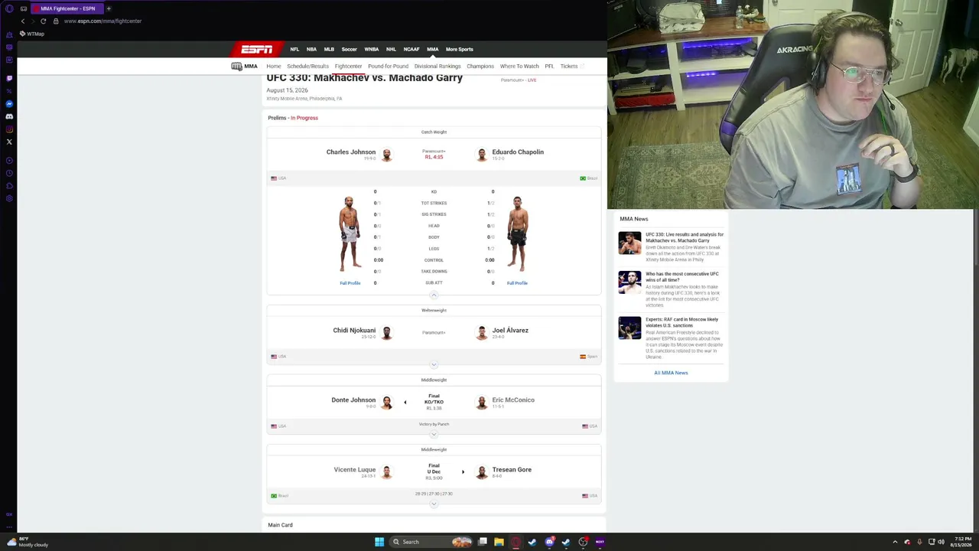979x551 pixels.
Task: Open Instagram in the browser sidebar
Action: pyautogui.click(x=9, y=129)
